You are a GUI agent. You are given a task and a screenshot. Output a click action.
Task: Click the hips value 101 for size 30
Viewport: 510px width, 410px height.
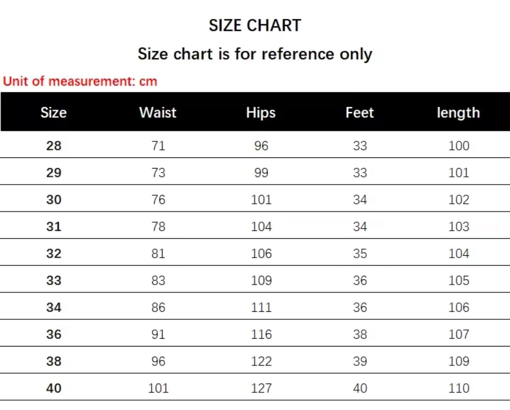pyautogui.click(x=261, y=200)
